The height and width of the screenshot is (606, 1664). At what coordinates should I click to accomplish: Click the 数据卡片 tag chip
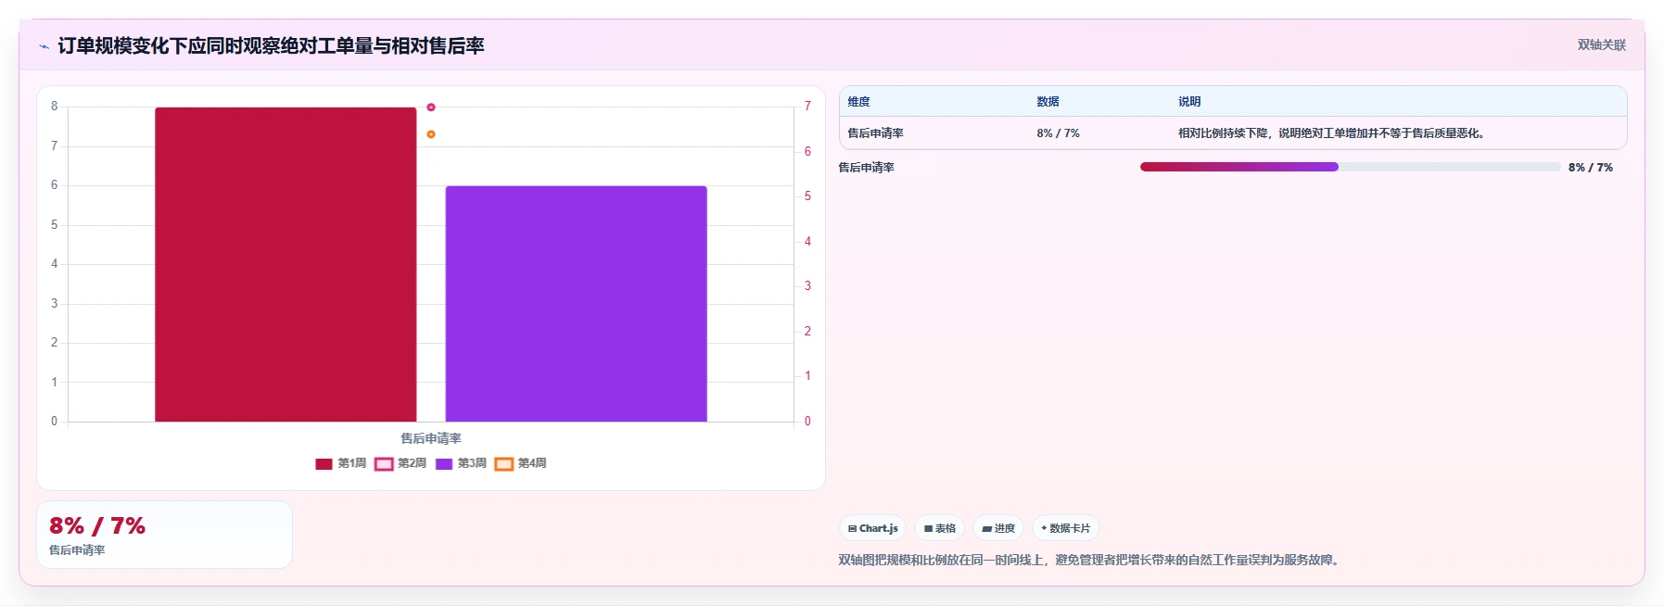click(1066, 528)
